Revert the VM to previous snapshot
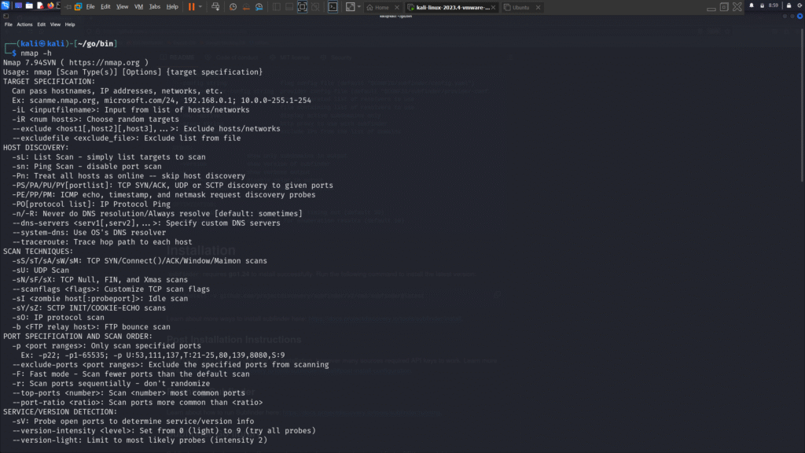 (x=246, y=7)
